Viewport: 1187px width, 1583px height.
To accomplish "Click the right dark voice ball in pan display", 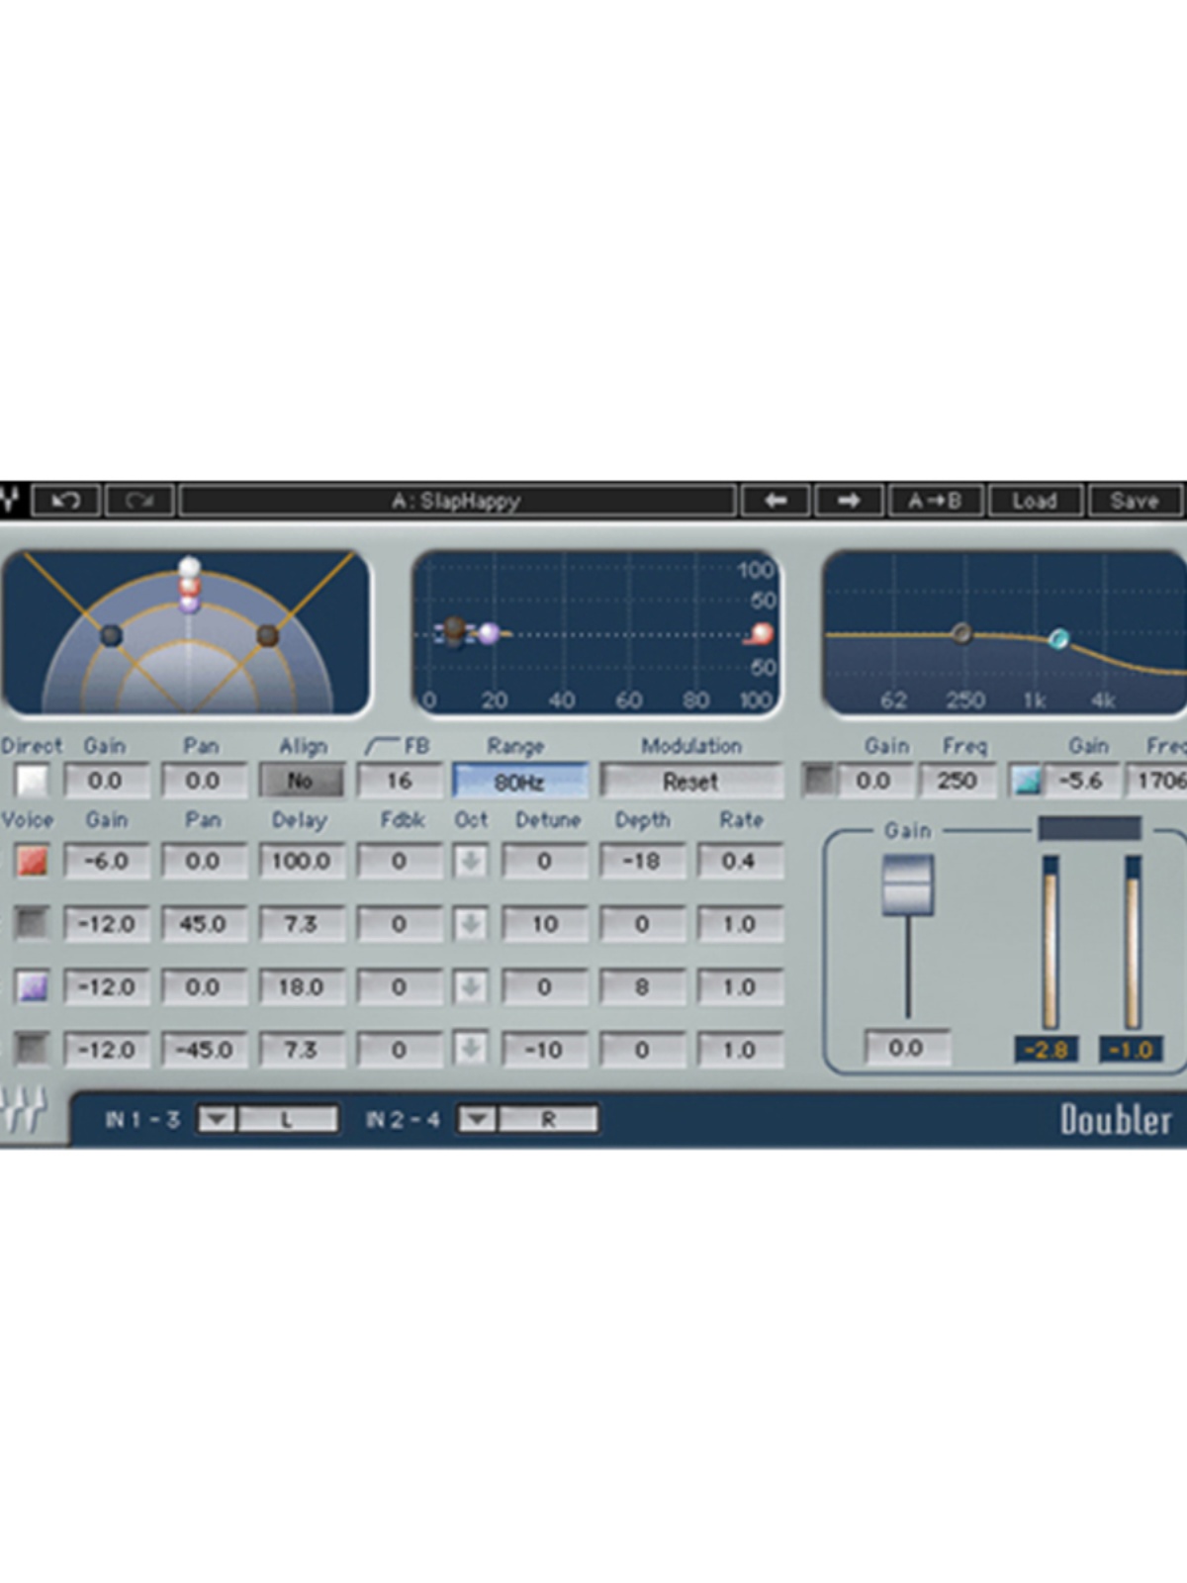I will point(267,635).
